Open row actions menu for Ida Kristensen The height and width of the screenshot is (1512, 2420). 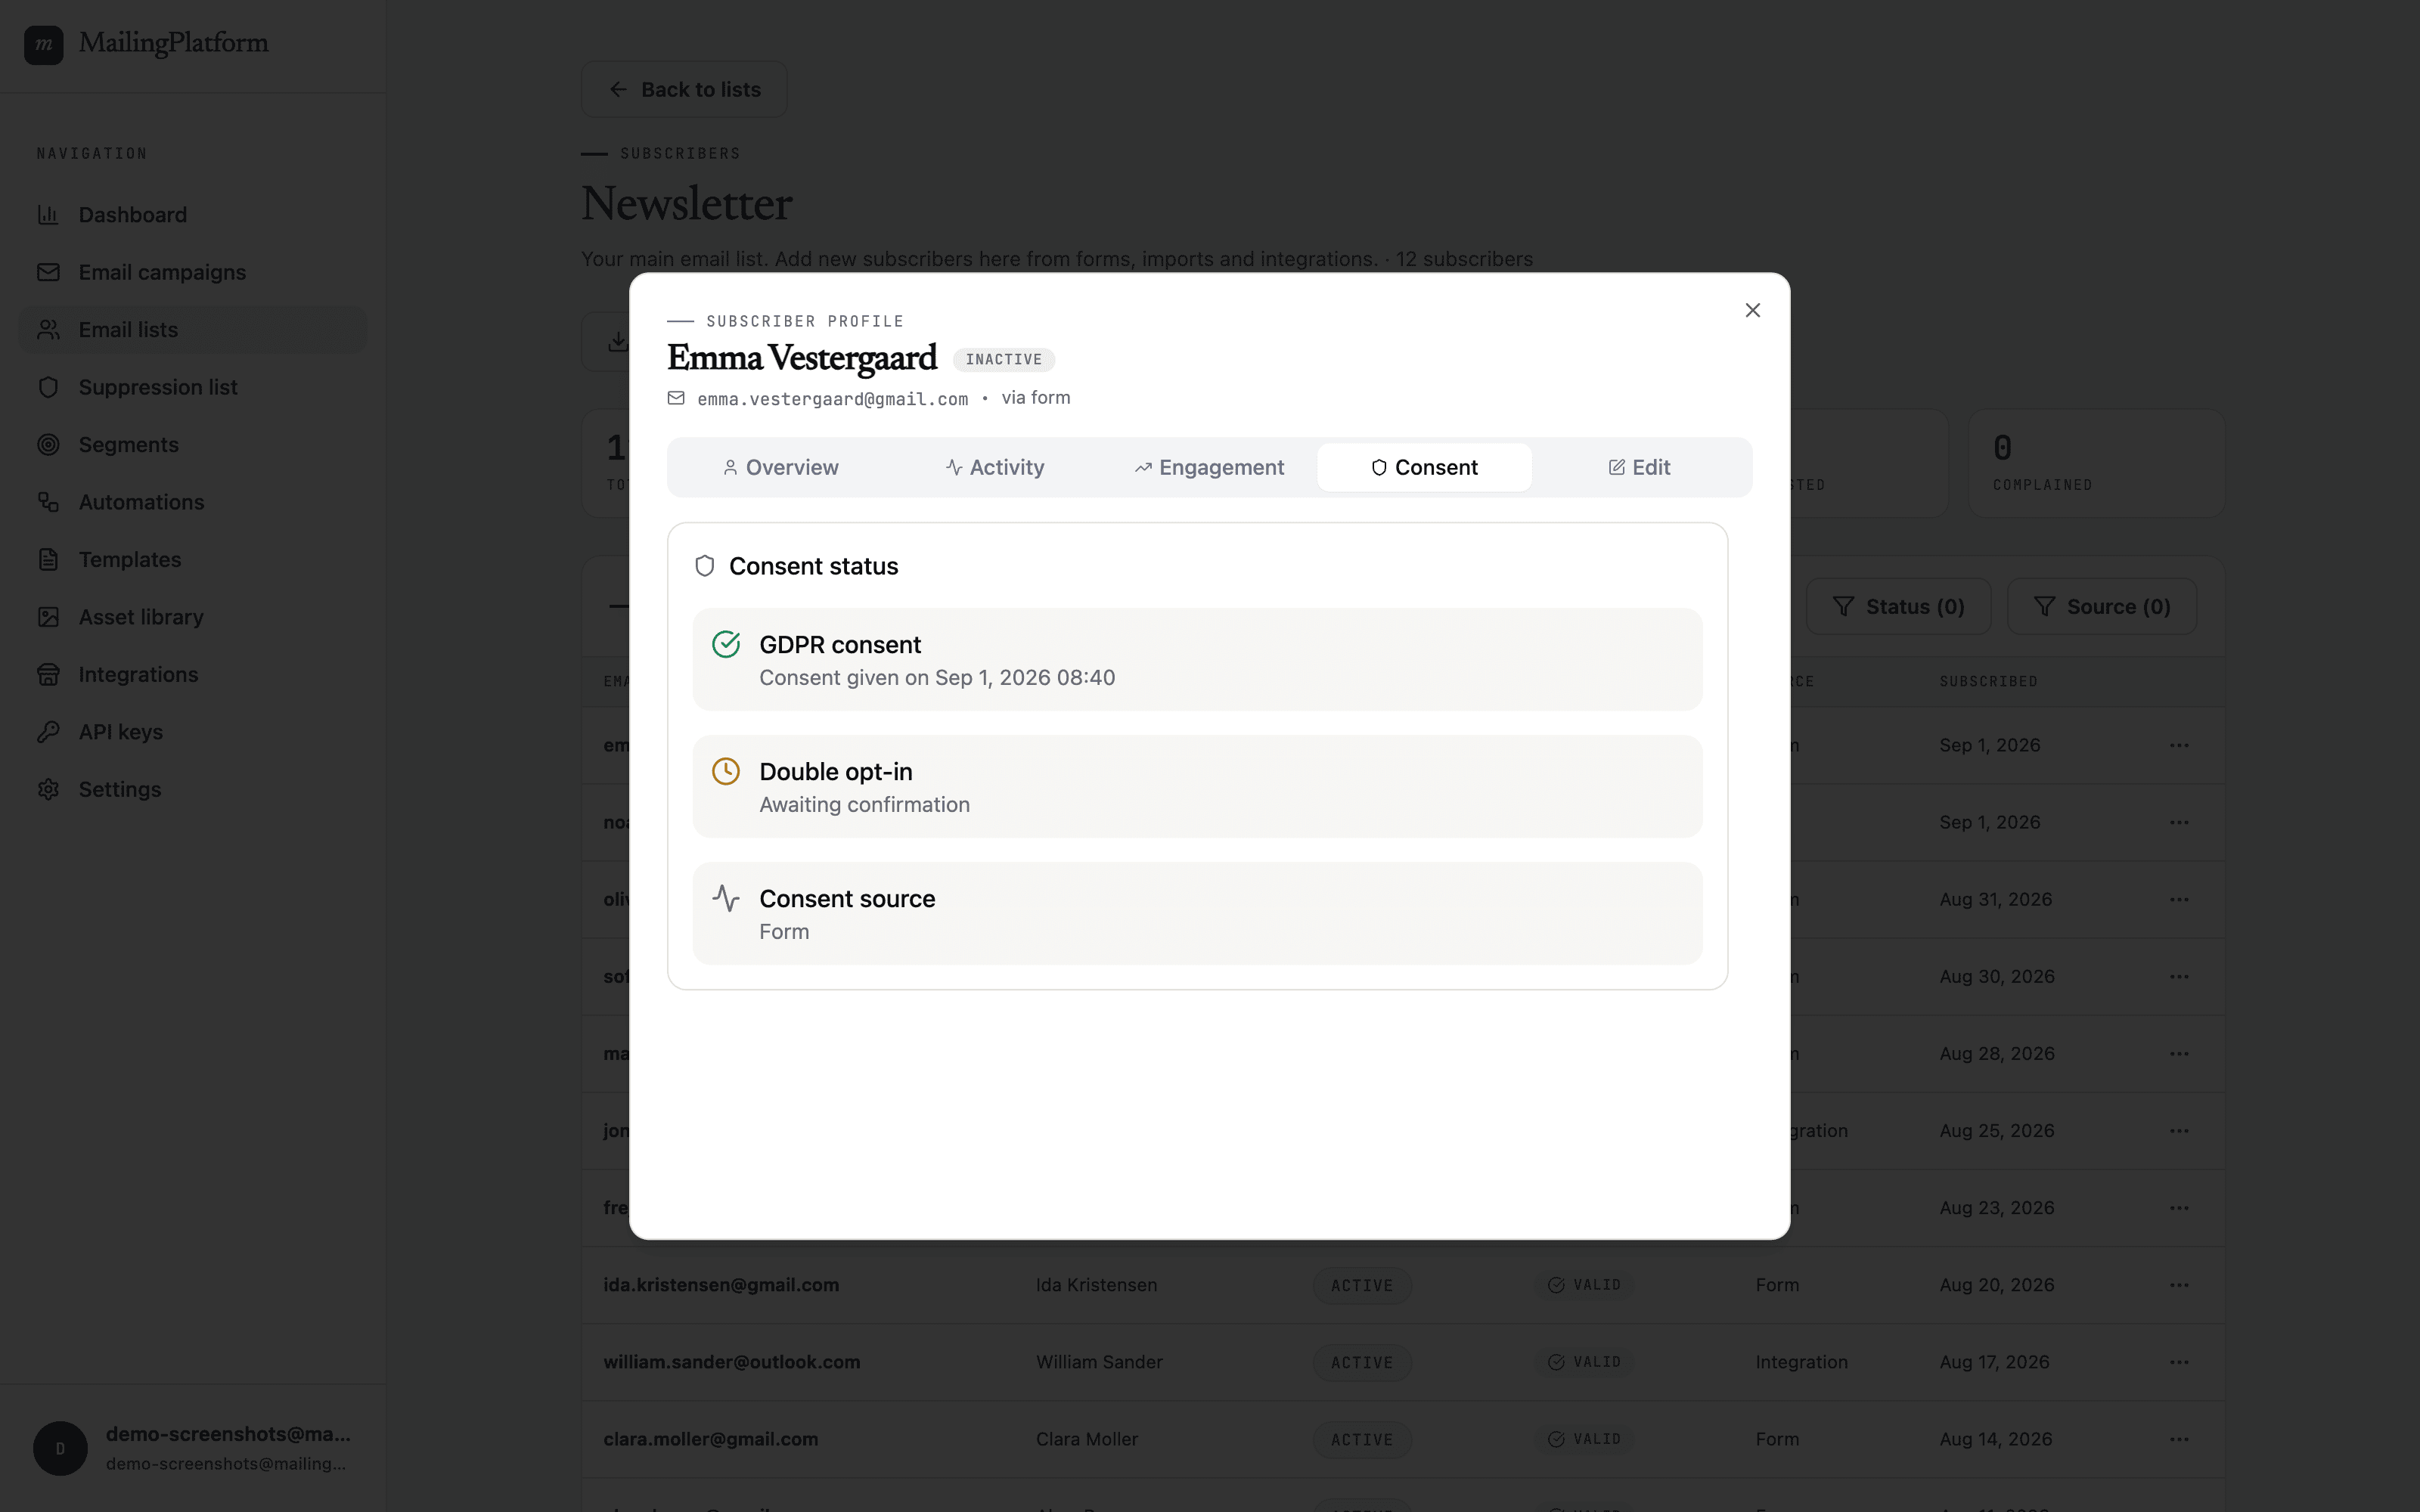(2179, 1285)
